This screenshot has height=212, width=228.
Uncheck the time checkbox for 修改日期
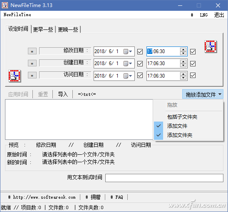193,51
